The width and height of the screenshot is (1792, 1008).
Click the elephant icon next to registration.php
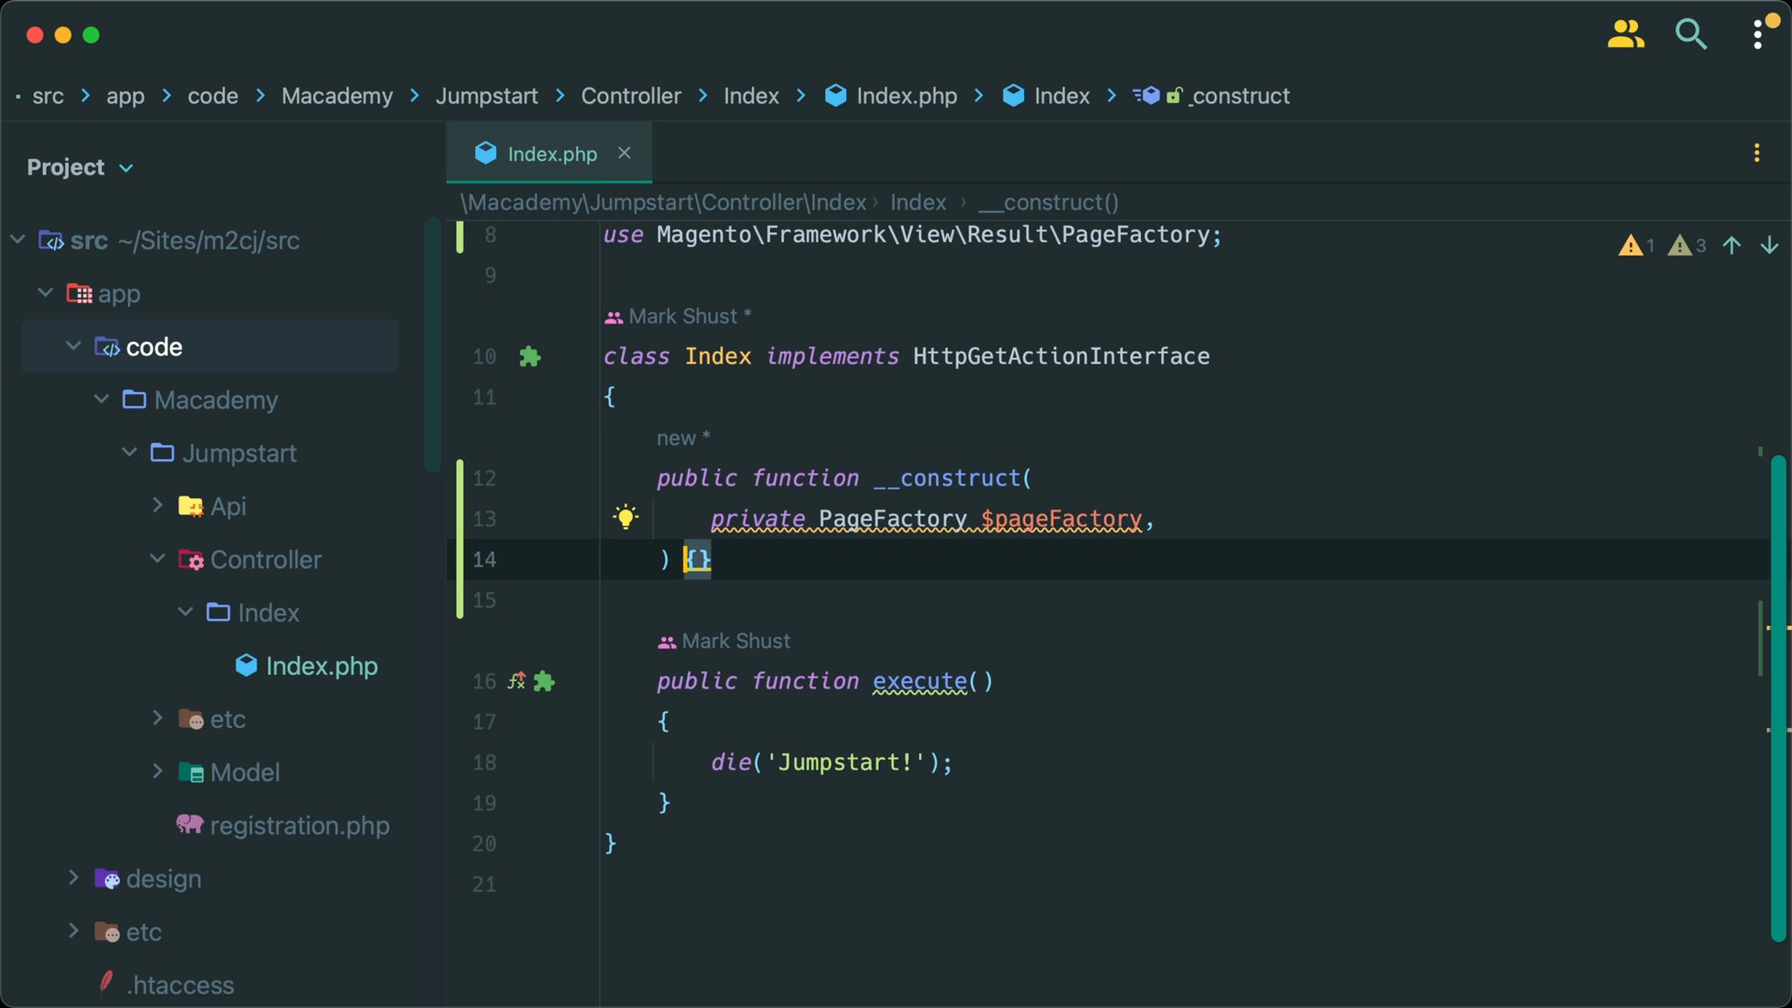pyautogui.click(x=189, y=823)
